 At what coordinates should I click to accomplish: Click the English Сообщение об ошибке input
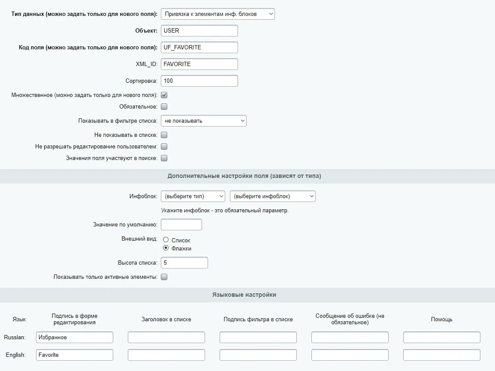[350, 355]
